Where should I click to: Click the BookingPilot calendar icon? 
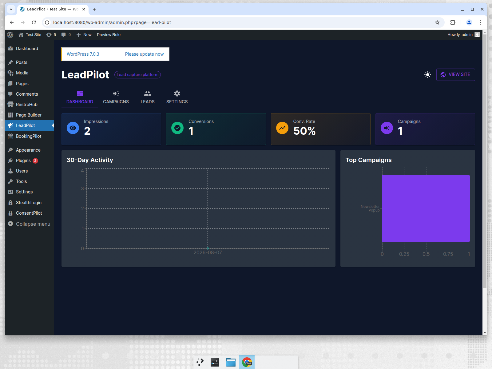coord(10,136)
